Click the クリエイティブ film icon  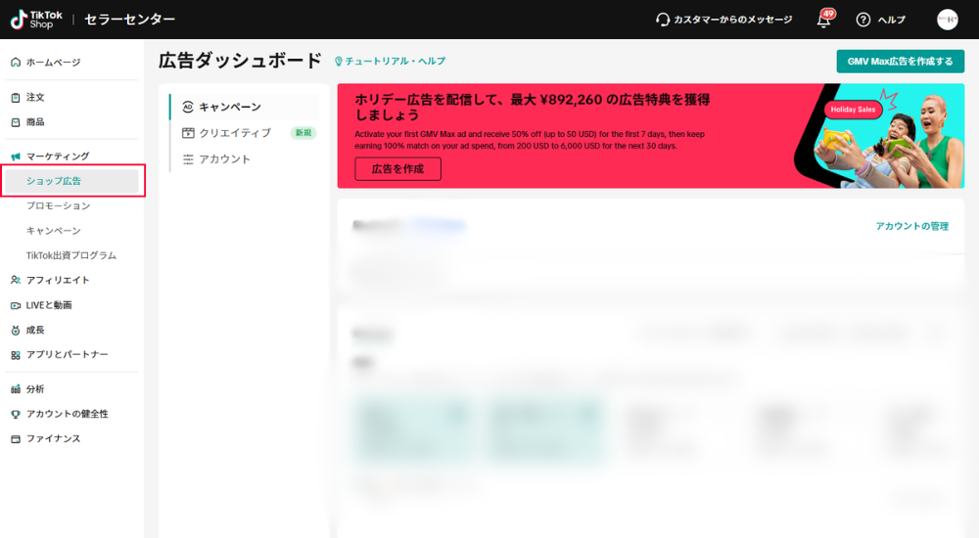click(x=188, y=133)
